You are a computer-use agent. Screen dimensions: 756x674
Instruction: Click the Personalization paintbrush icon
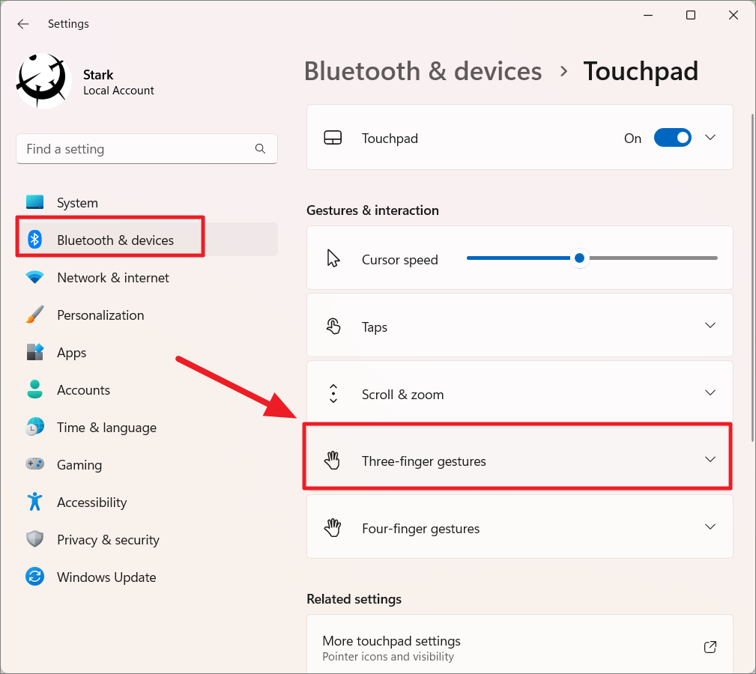pyautogui.click(x=35, y=315)
